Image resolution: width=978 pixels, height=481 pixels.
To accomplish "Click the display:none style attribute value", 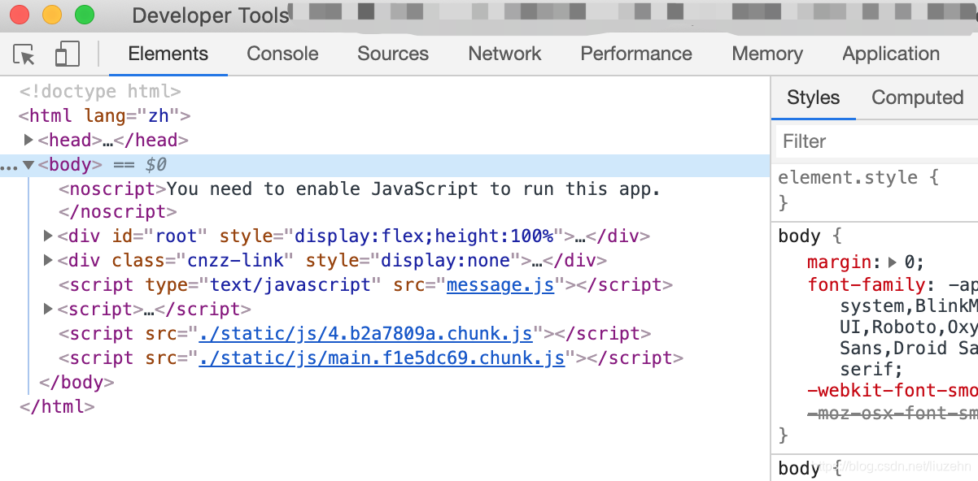I will point(446,261).
